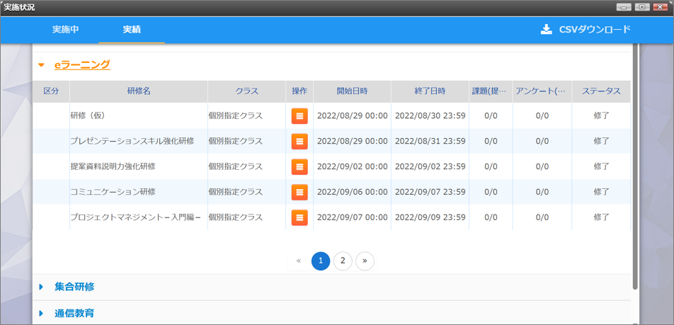
Task: Go to page 2 of results
Action: (343, 261)
